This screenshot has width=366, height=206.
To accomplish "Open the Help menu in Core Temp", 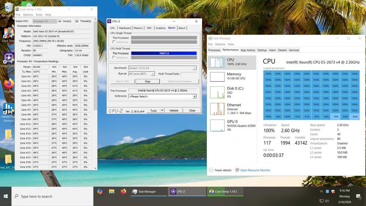I will pos(48,15).
